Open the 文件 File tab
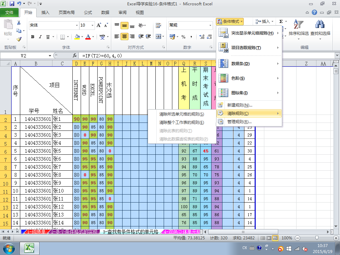Image resolution: width=340 pixels, height=255 pixels. (9, 13)
